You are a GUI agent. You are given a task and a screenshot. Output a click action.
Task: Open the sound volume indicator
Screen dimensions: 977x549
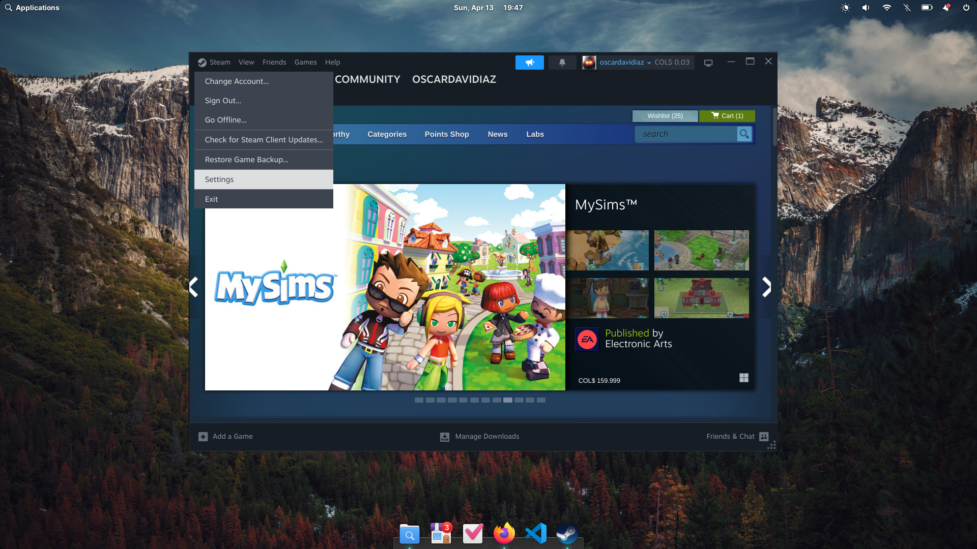click(866, 8)
